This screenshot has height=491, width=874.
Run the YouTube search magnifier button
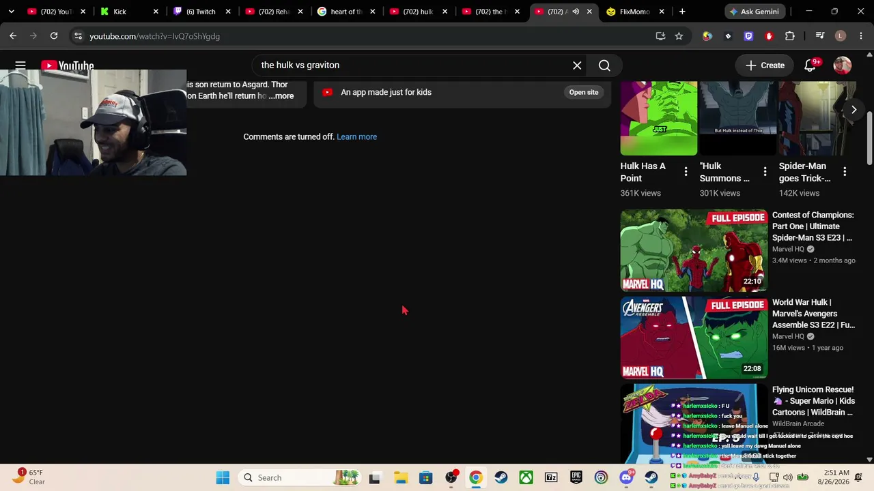(604, 65)
